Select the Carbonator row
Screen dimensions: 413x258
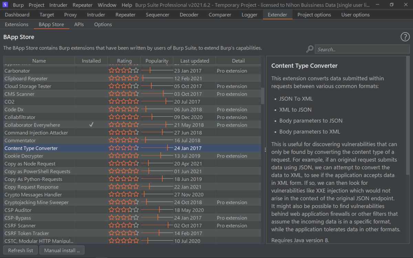point(133,71)
